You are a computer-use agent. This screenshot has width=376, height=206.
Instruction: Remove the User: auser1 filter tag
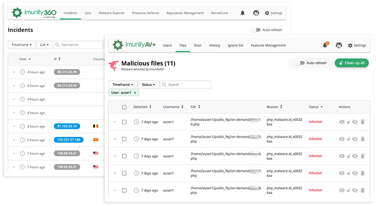click(x=135, y=93)
